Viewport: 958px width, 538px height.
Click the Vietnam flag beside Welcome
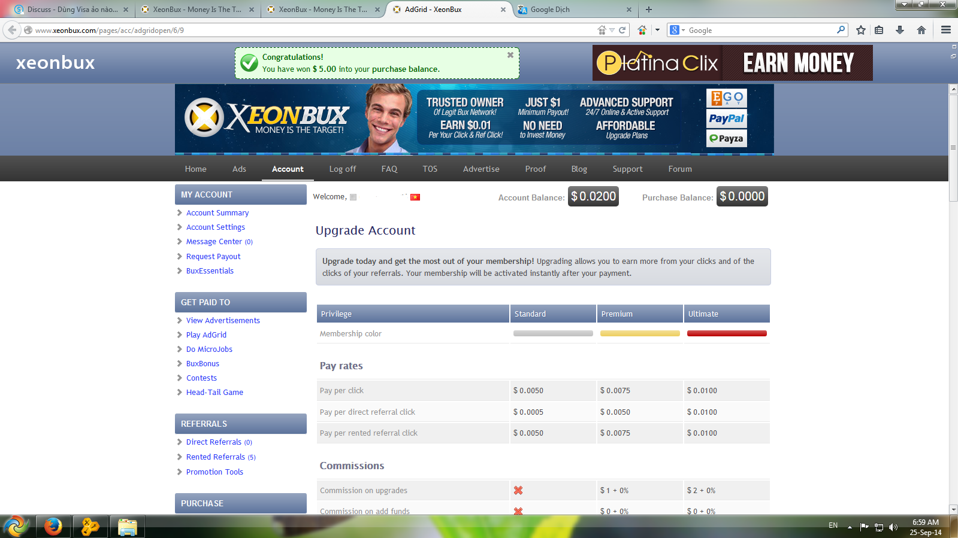pyautogui.click(x=415, y=197)
